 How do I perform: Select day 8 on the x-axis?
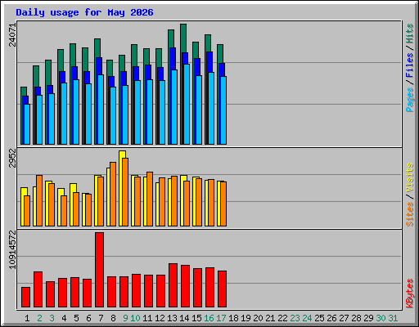click(113, 318)
